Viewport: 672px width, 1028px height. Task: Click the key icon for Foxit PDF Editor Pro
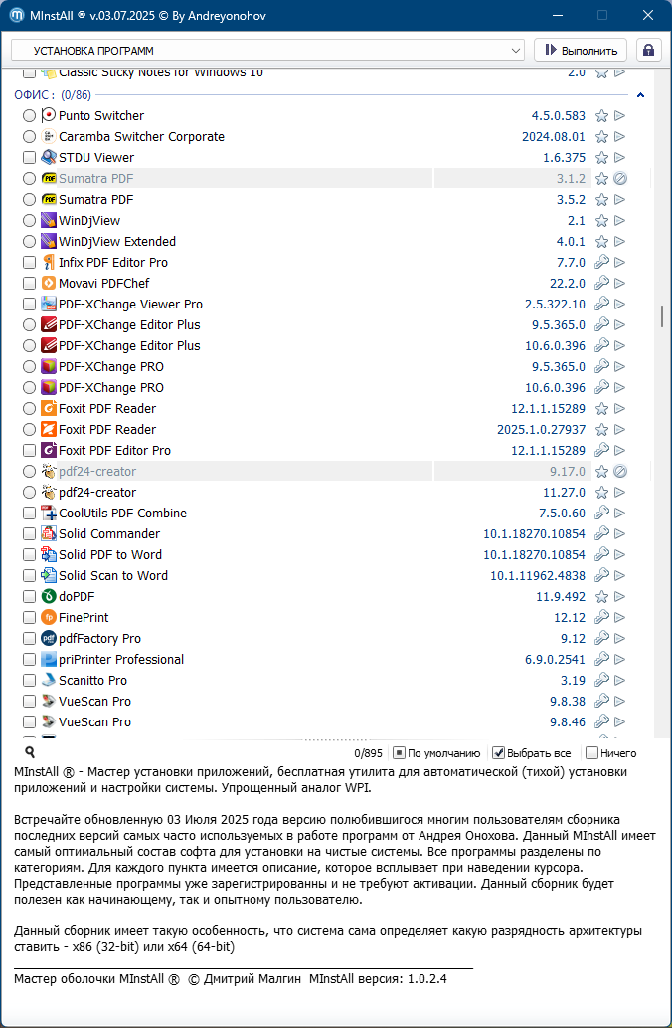(601, 451)
